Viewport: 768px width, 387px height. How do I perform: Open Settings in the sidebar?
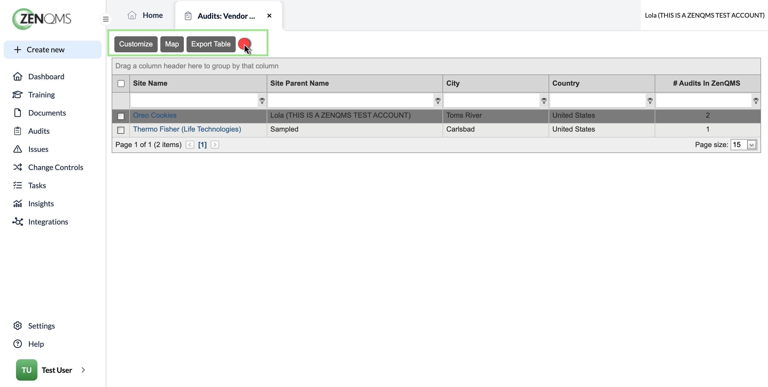(x=41, y=326)
